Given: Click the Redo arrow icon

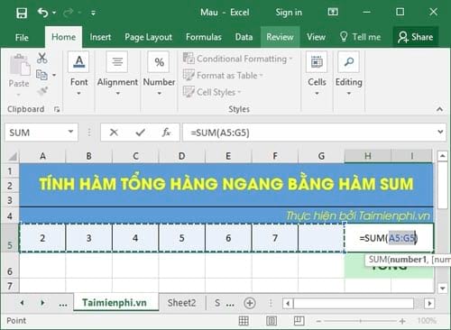Looking at the screenshot, I should [x=69, y=13].
